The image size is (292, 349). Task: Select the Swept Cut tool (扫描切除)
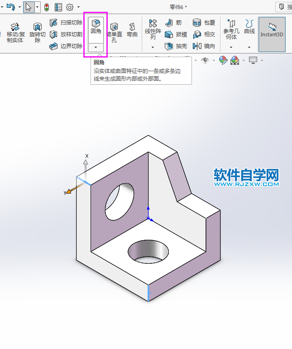pos(66,23)
